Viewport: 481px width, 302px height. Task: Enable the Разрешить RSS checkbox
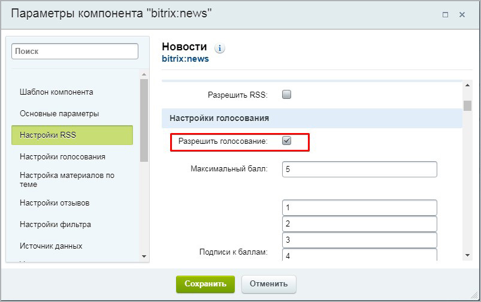tap(286, 95)
